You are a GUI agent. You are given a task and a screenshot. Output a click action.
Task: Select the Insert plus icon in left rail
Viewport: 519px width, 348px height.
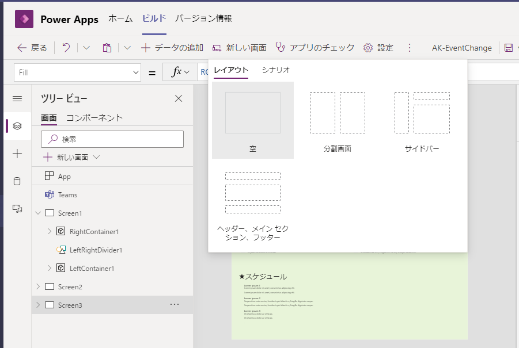coord(17,154)
